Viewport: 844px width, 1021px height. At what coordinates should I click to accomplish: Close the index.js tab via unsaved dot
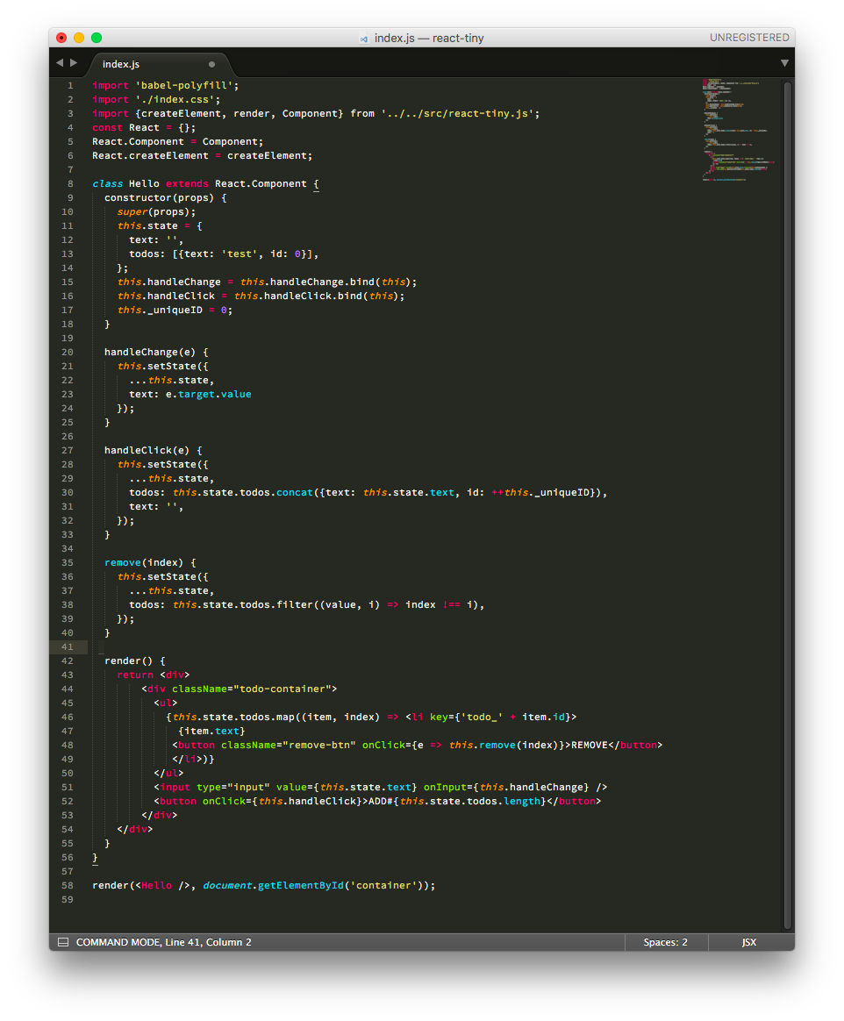[211, 64]
